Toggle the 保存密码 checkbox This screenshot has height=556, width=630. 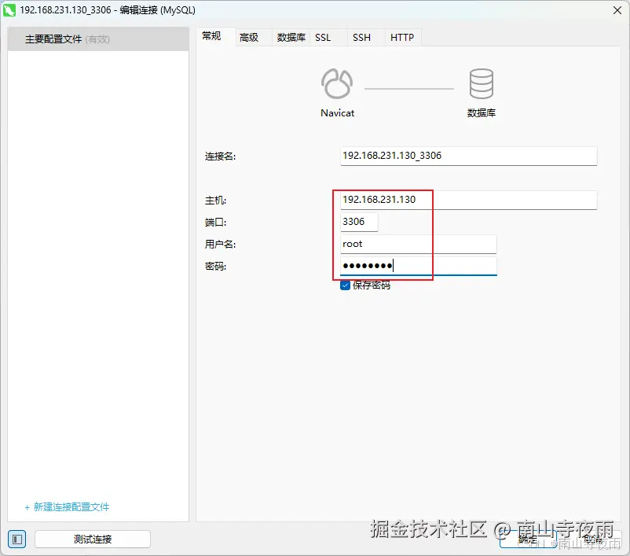coord(344,285)
